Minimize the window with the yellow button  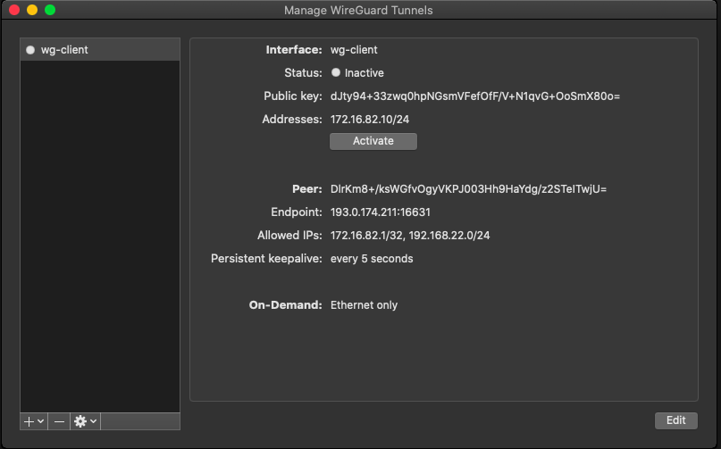(x=32, y=10)
